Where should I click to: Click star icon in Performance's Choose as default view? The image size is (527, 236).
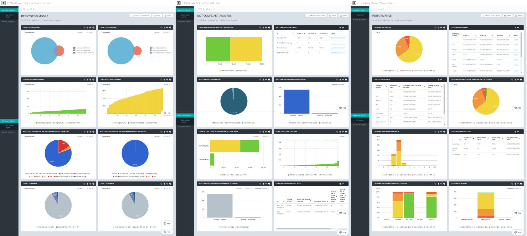(484, 16)
